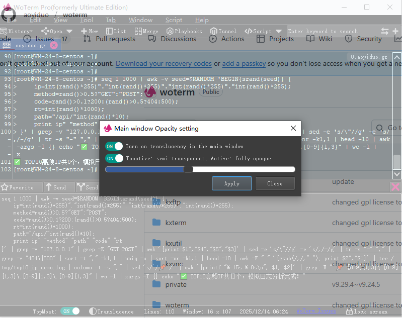Open the woterm folder in GitHub
Screen dimensions: 402x318
tap(177, 305)
